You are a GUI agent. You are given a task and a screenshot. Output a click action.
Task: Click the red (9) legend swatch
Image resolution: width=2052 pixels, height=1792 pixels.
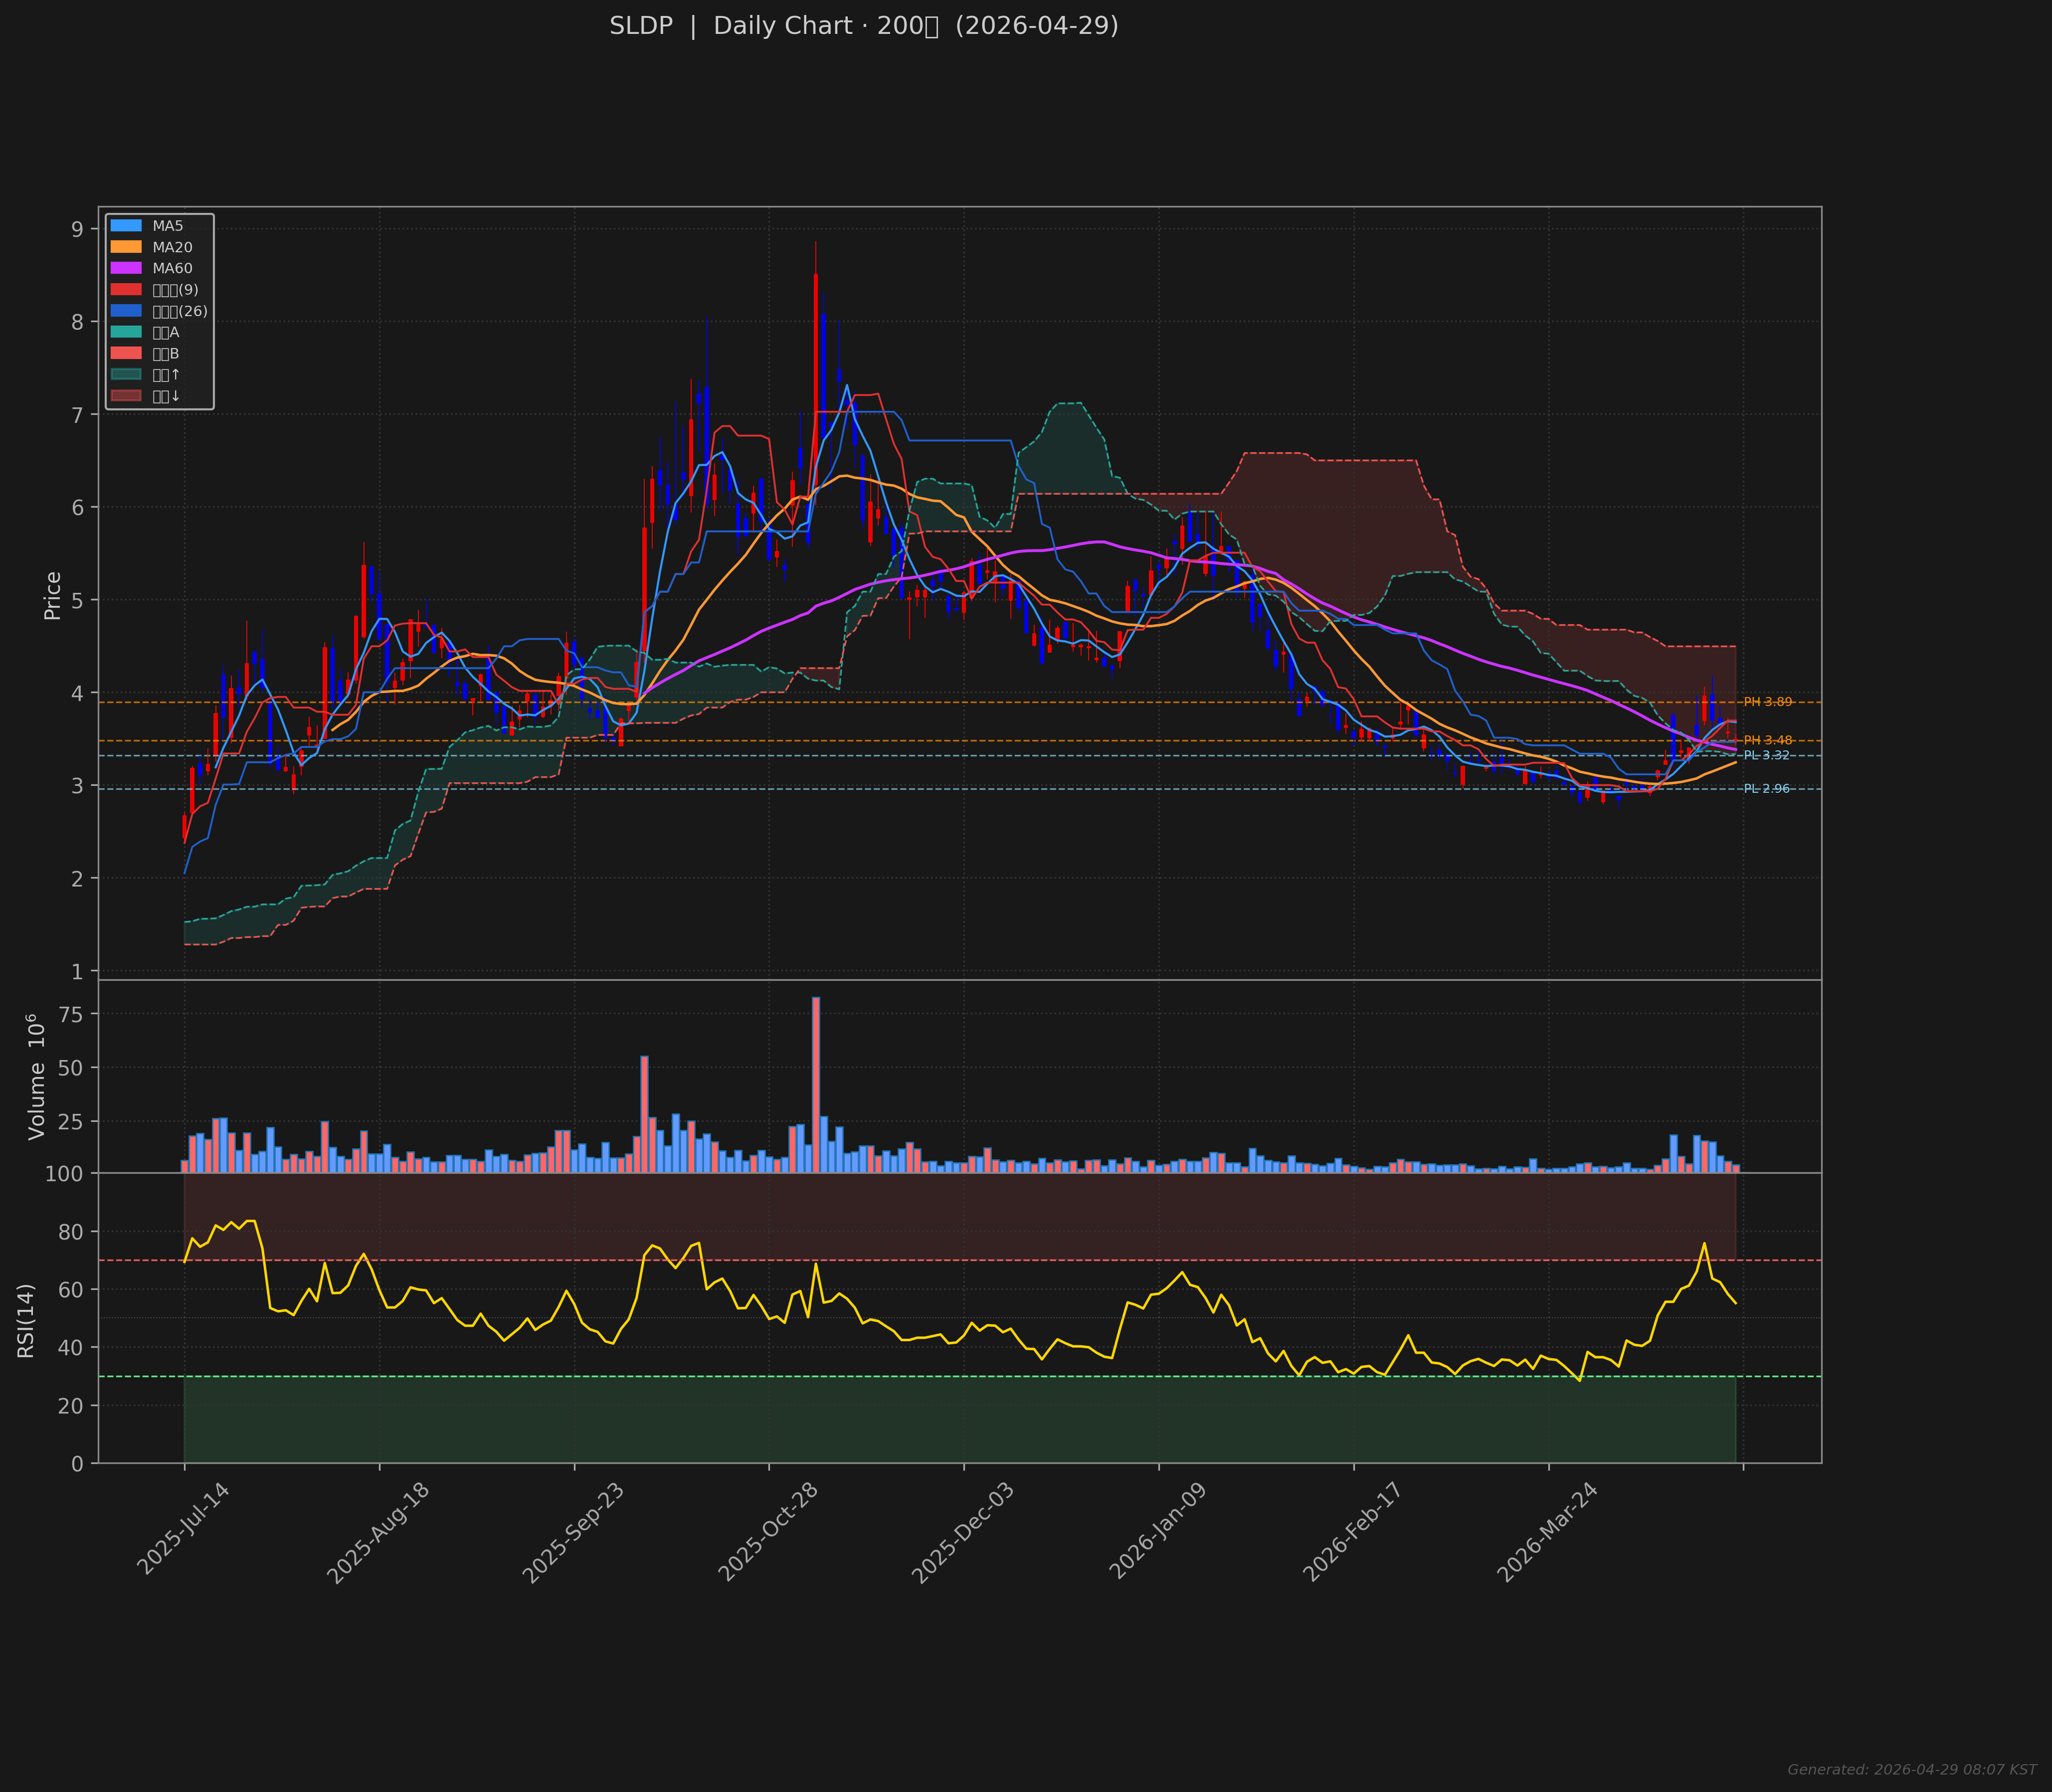pos(126,290)
